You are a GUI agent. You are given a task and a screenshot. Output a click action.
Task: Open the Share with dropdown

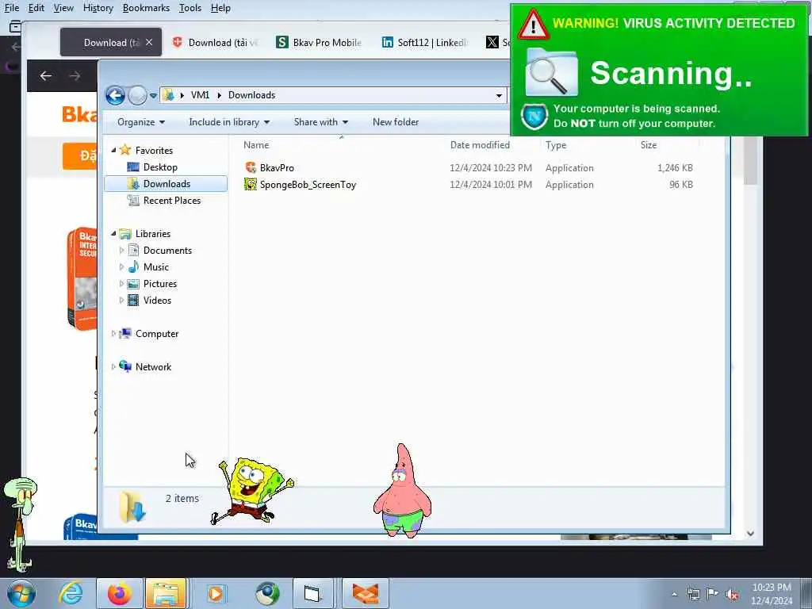point(321,122)
